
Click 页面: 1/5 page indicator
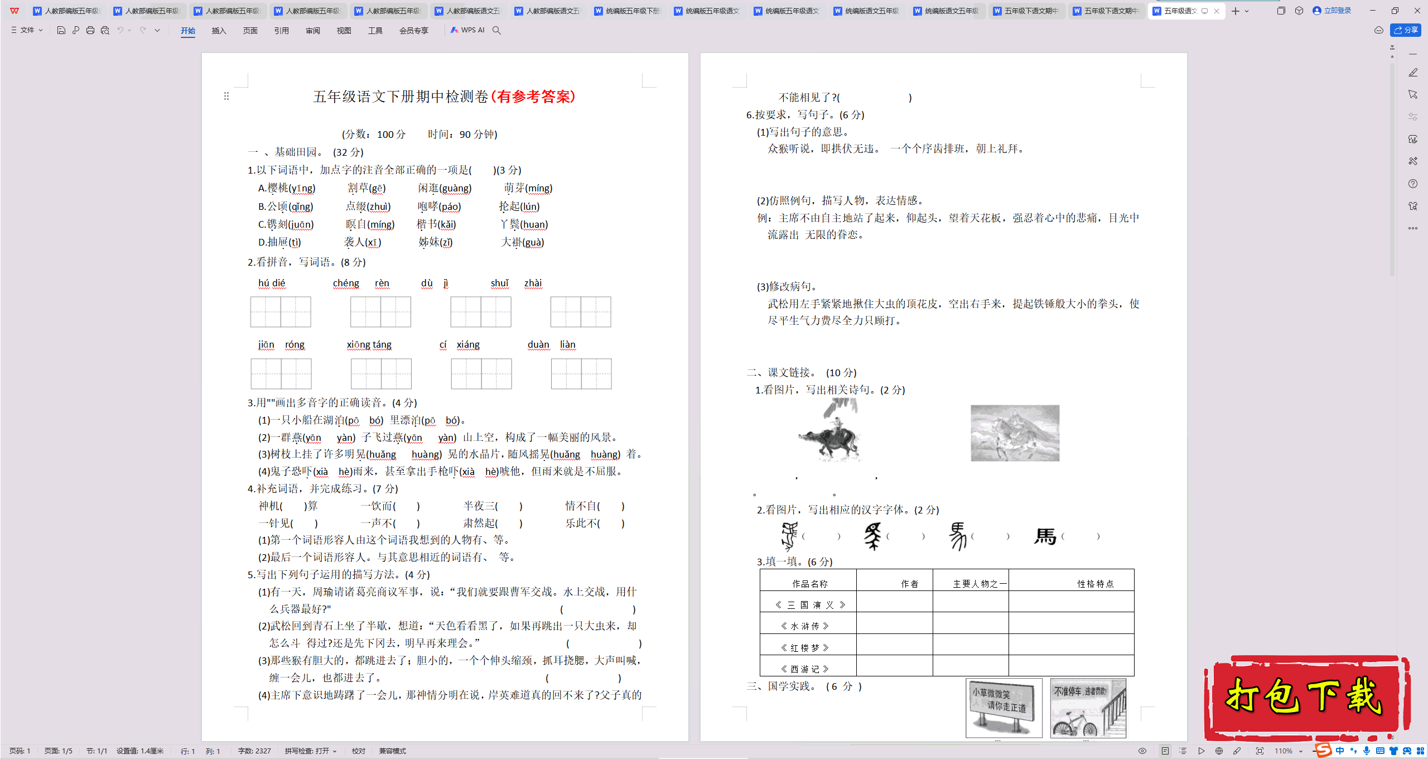(x=59, y=751)
